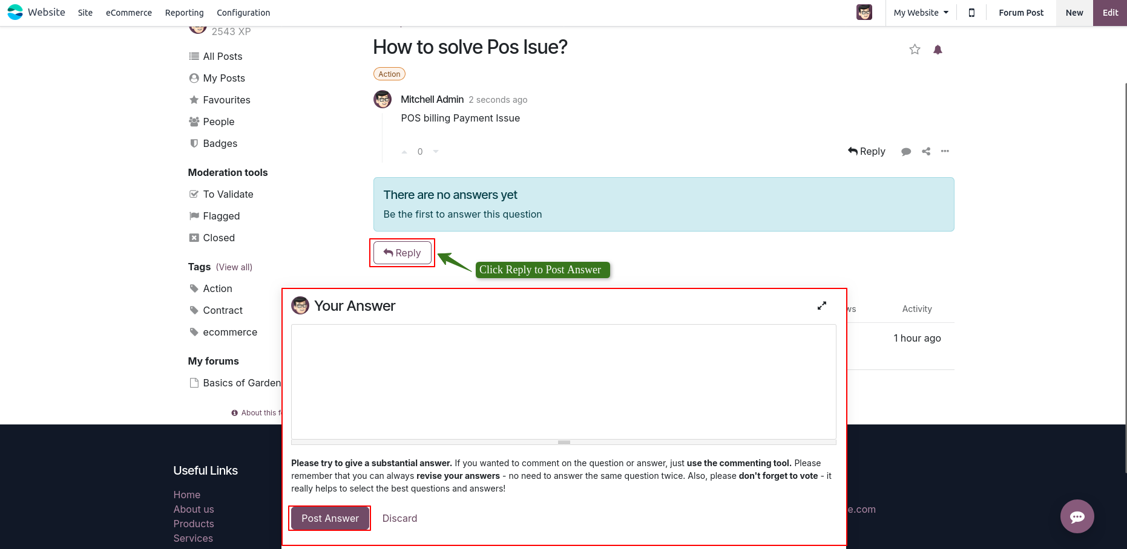The image size is (1127, 549).
Task: Toggle the bell notification for this question
Action: pos(938,50)
